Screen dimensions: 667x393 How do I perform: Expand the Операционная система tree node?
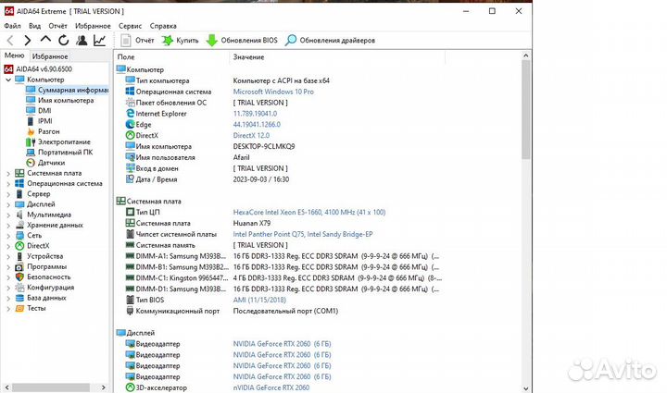(8, 184)
